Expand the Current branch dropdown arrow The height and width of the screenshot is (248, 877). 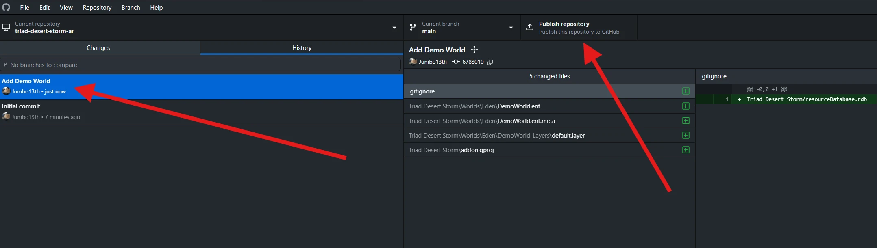[511, 28]
